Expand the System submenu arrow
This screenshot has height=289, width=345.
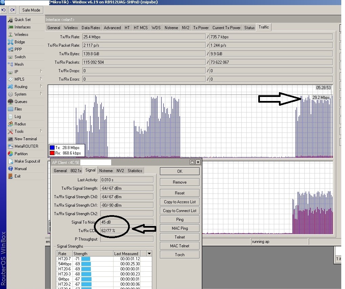tap(41, 94)
